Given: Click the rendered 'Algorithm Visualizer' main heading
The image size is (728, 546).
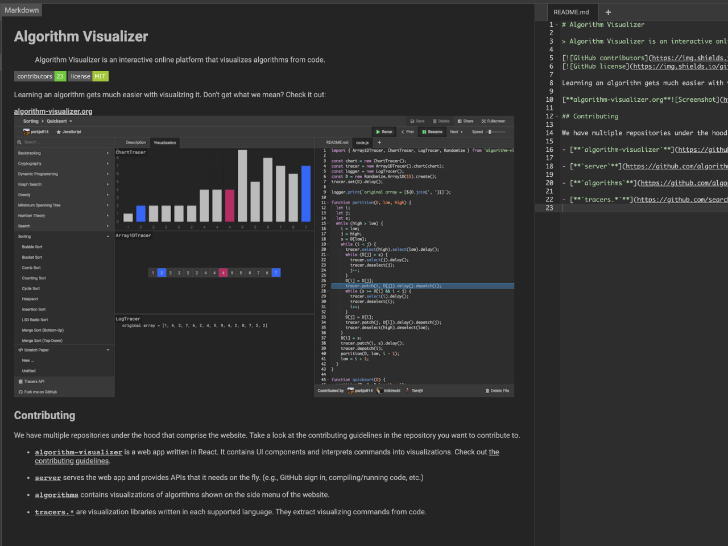Looking at the screenshot, I should (81, 36).
